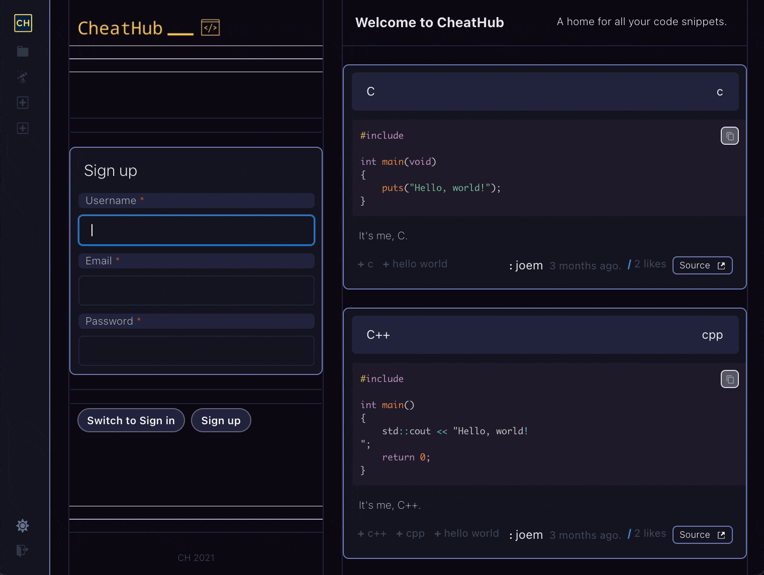Focus the Username input field
Viewport: 764px width, 575px height.
click(x=197, y=230)
